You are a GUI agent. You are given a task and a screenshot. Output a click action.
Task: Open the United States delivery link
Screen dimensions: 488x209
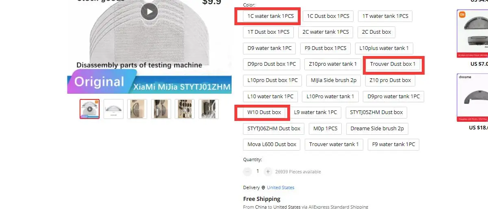(x=280, y=187)
